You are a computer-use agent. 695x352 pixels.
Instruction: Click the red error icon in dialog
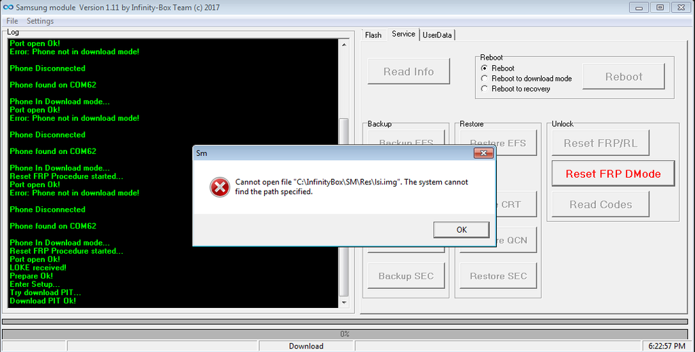click(x=220, y=187)
